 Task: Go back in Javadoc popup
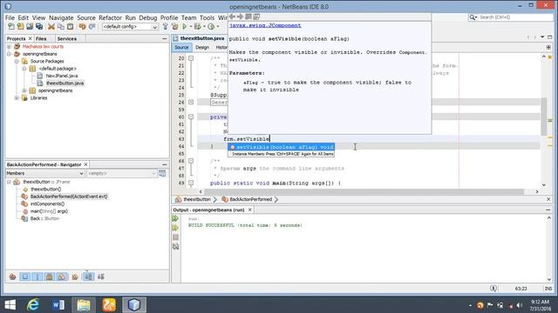click(x=233, y=17)
